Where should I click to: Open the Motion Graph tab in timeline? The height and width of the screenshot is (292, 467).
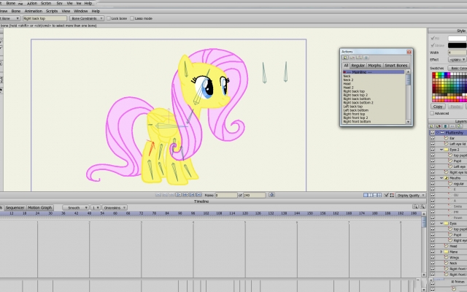(40, 207)
